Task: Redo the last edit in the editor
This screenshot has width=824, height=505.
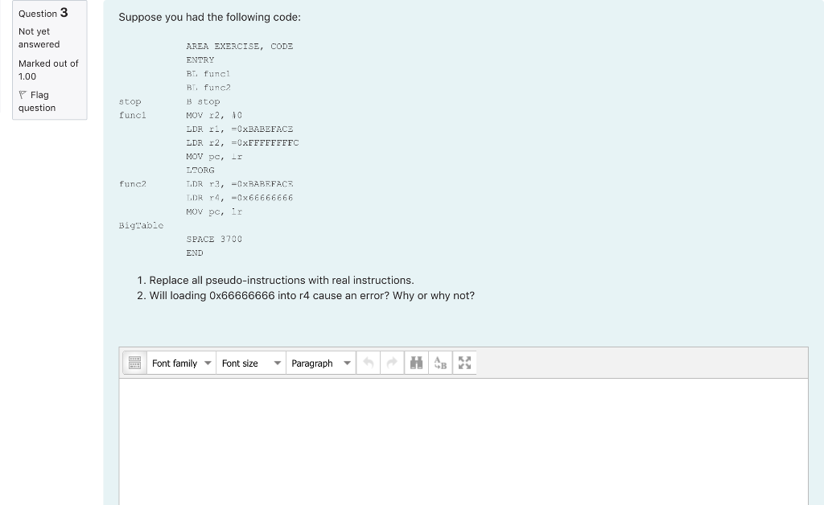Action: [392, 363]
